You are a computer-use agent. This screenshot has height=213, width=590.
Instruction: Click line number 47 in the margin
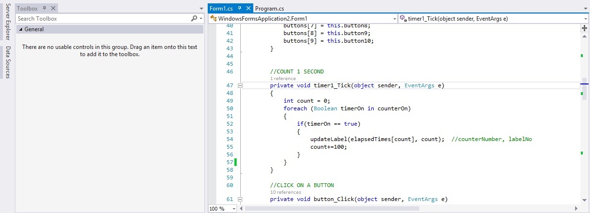tap(229, 85)
